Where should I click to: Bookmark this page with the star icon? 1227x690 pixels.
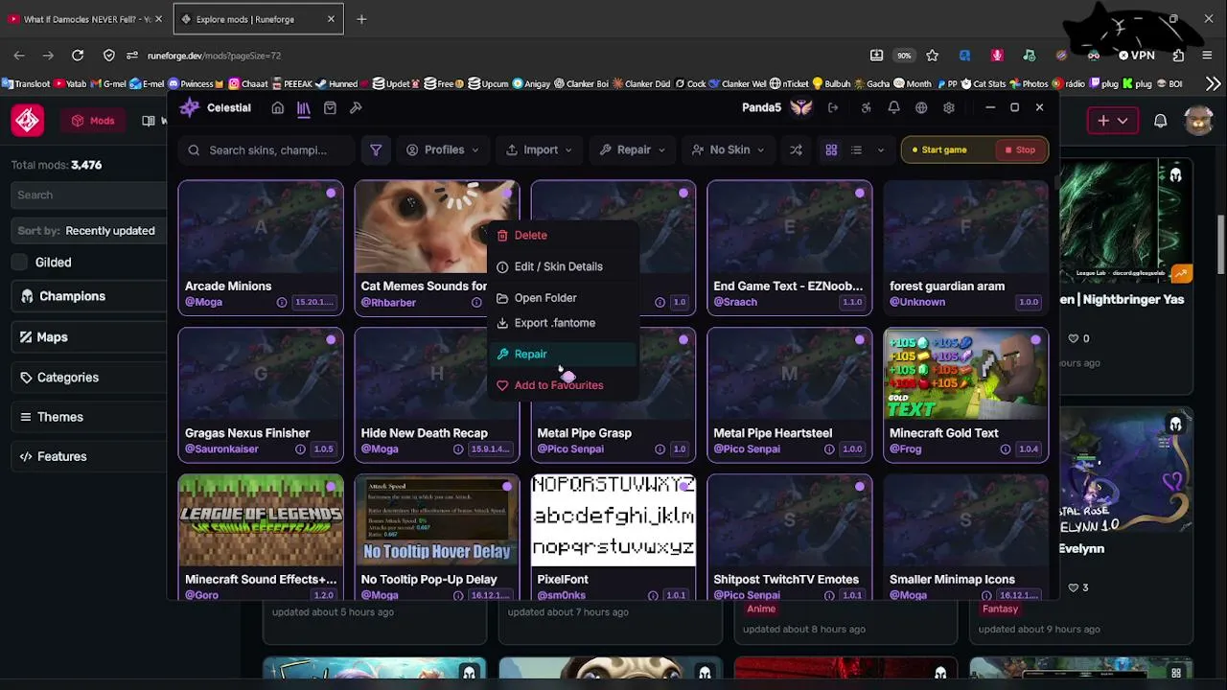point(932,56)
